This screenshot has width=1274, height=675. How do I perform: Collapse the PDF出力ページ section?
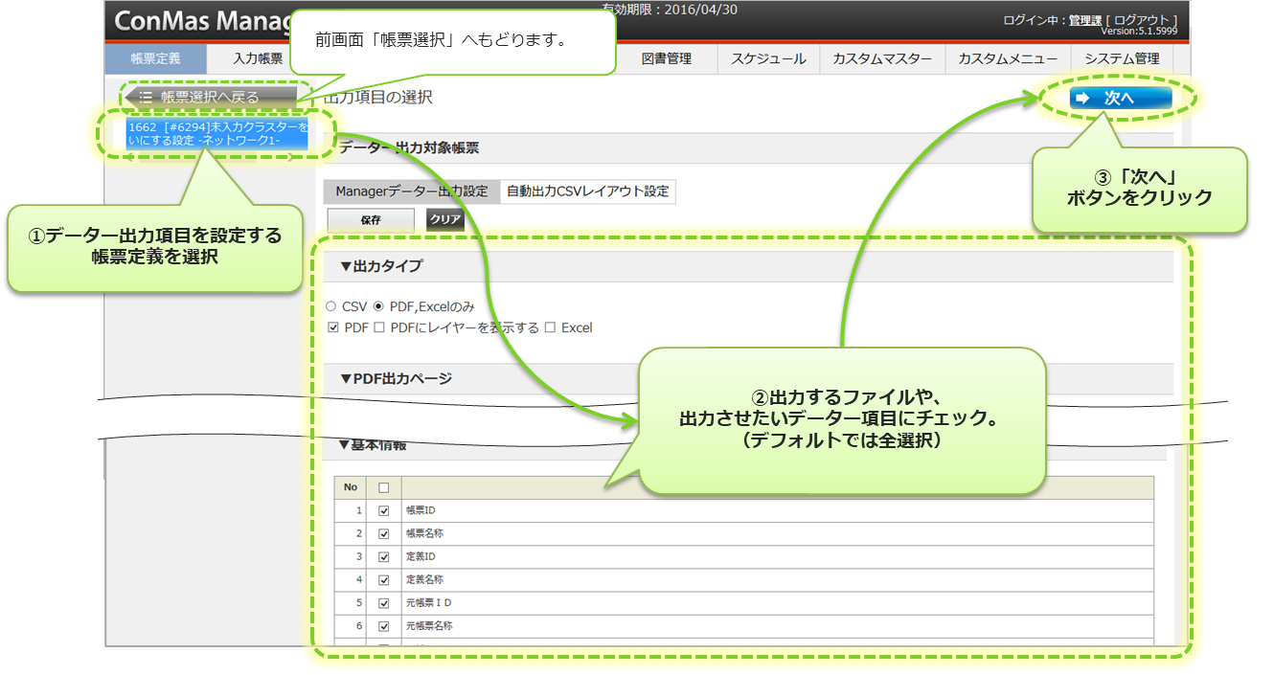click(395, 378)
